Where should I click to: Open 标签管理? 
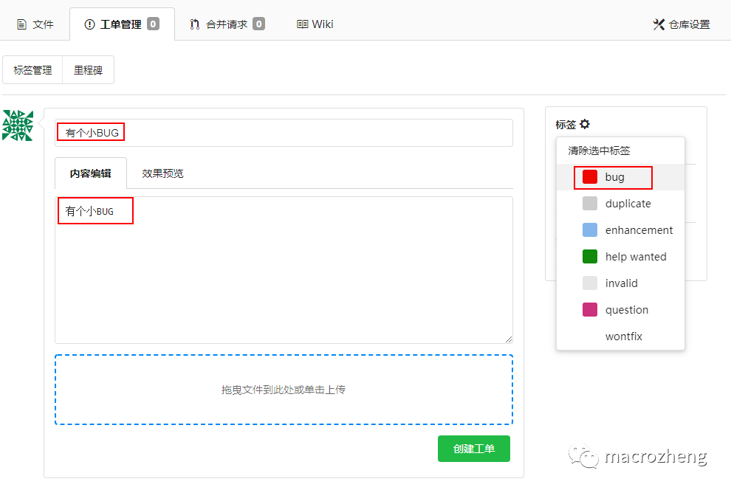click(32, 69)
